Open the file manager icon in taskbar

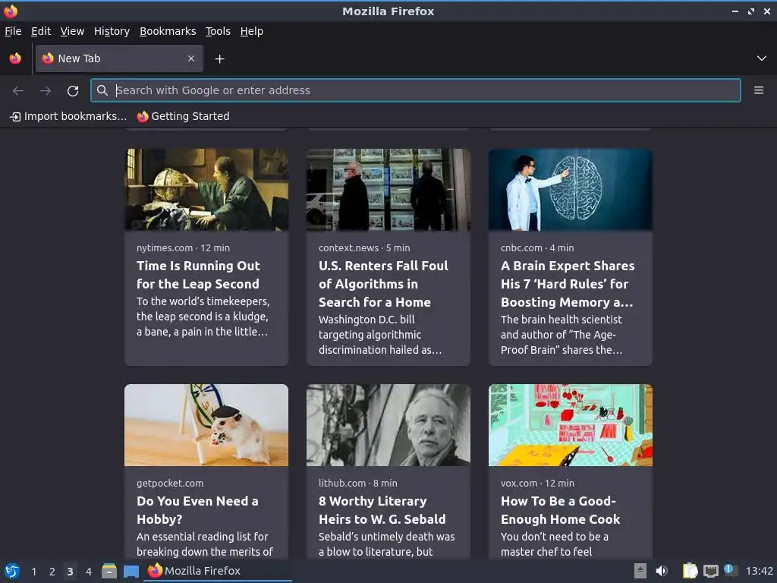tap(109, 571)
